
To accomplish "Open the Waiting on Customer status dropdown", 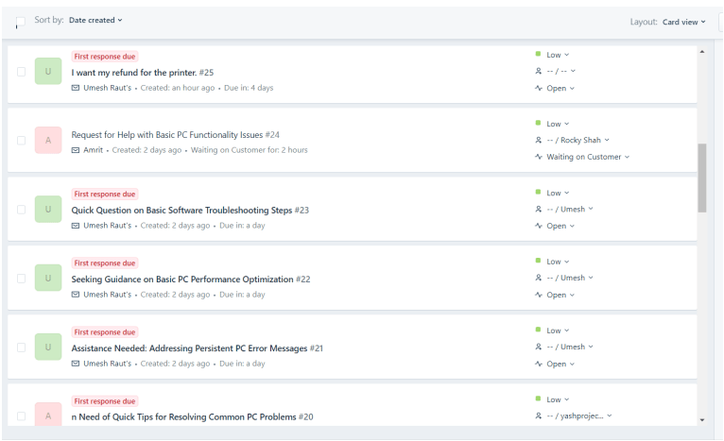I will 587,157.
